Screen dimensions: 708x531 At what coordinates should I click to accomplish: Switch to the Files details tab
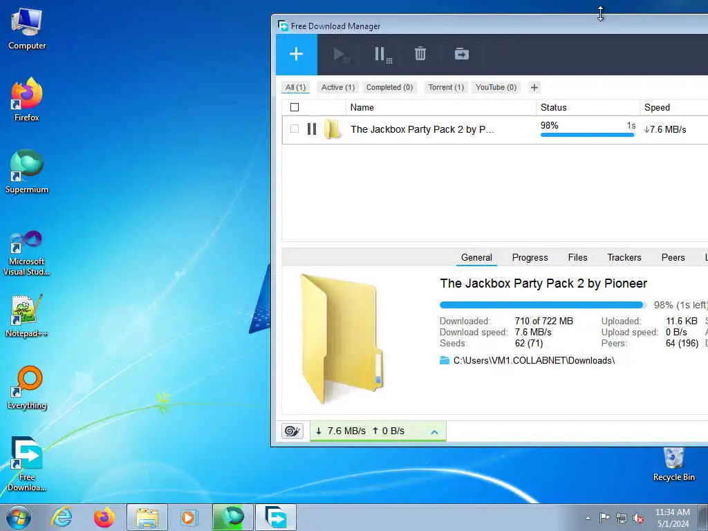577,257
